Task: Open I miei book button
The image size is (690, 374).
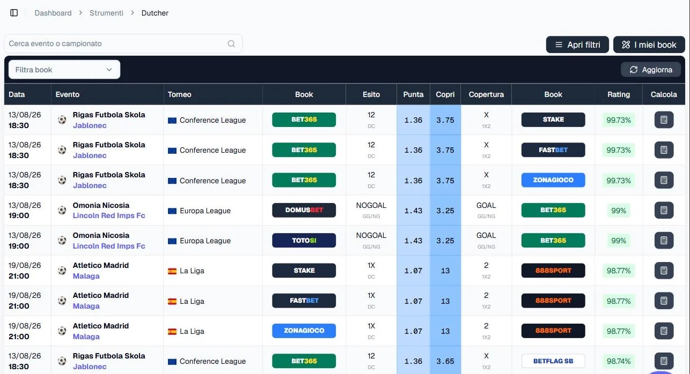Action: [649, 45]
